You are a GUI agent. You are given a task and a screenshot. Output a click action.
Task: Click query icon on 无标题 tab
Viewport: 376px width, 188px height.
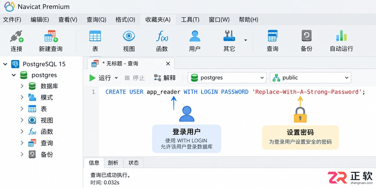point(95,63)
